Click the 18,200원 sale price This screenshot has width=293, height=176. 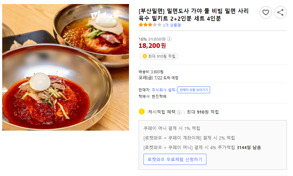pyautogui.click(x=152, y=46)
